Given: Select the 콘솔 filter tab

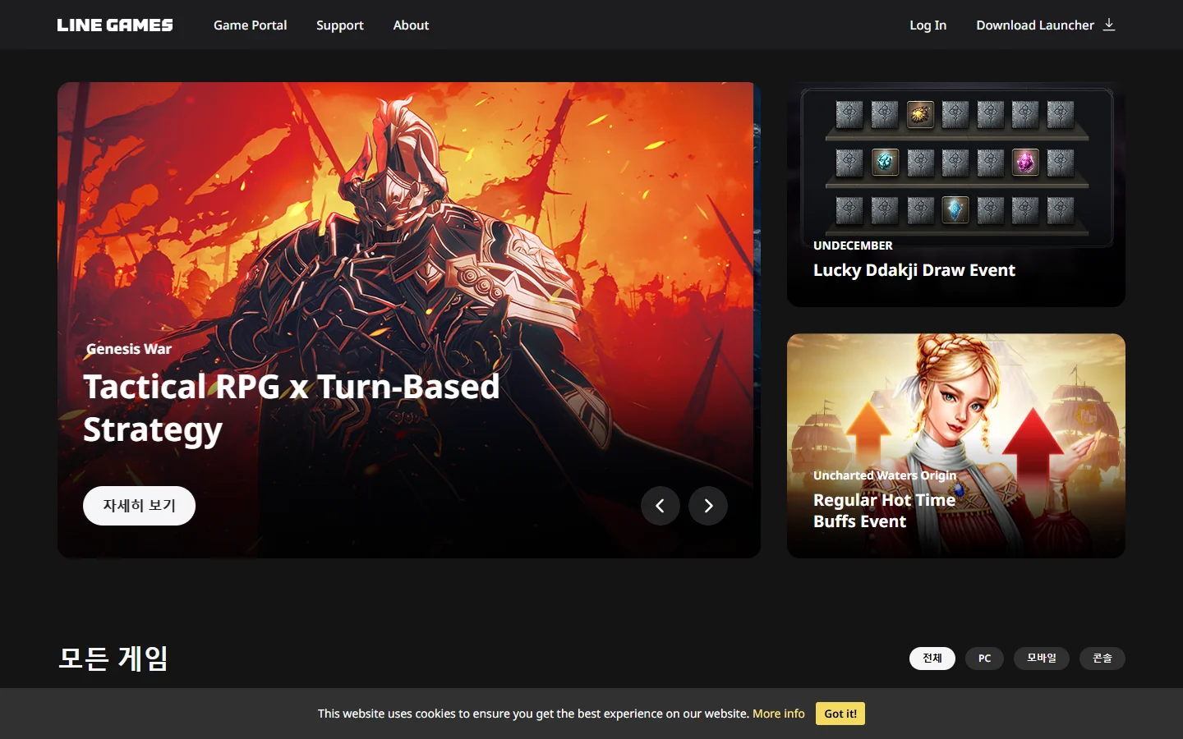Looking at the screenshot, I should pyautogui.click(x=1102, y=659).
